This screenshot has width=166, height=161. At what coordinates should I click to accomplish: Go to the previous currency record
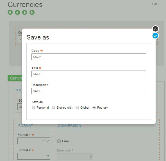(17, 12)
